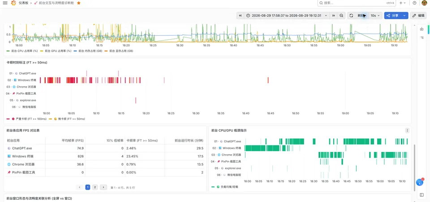Click blue color swatch of 内存占用 legend

[75, 51]
